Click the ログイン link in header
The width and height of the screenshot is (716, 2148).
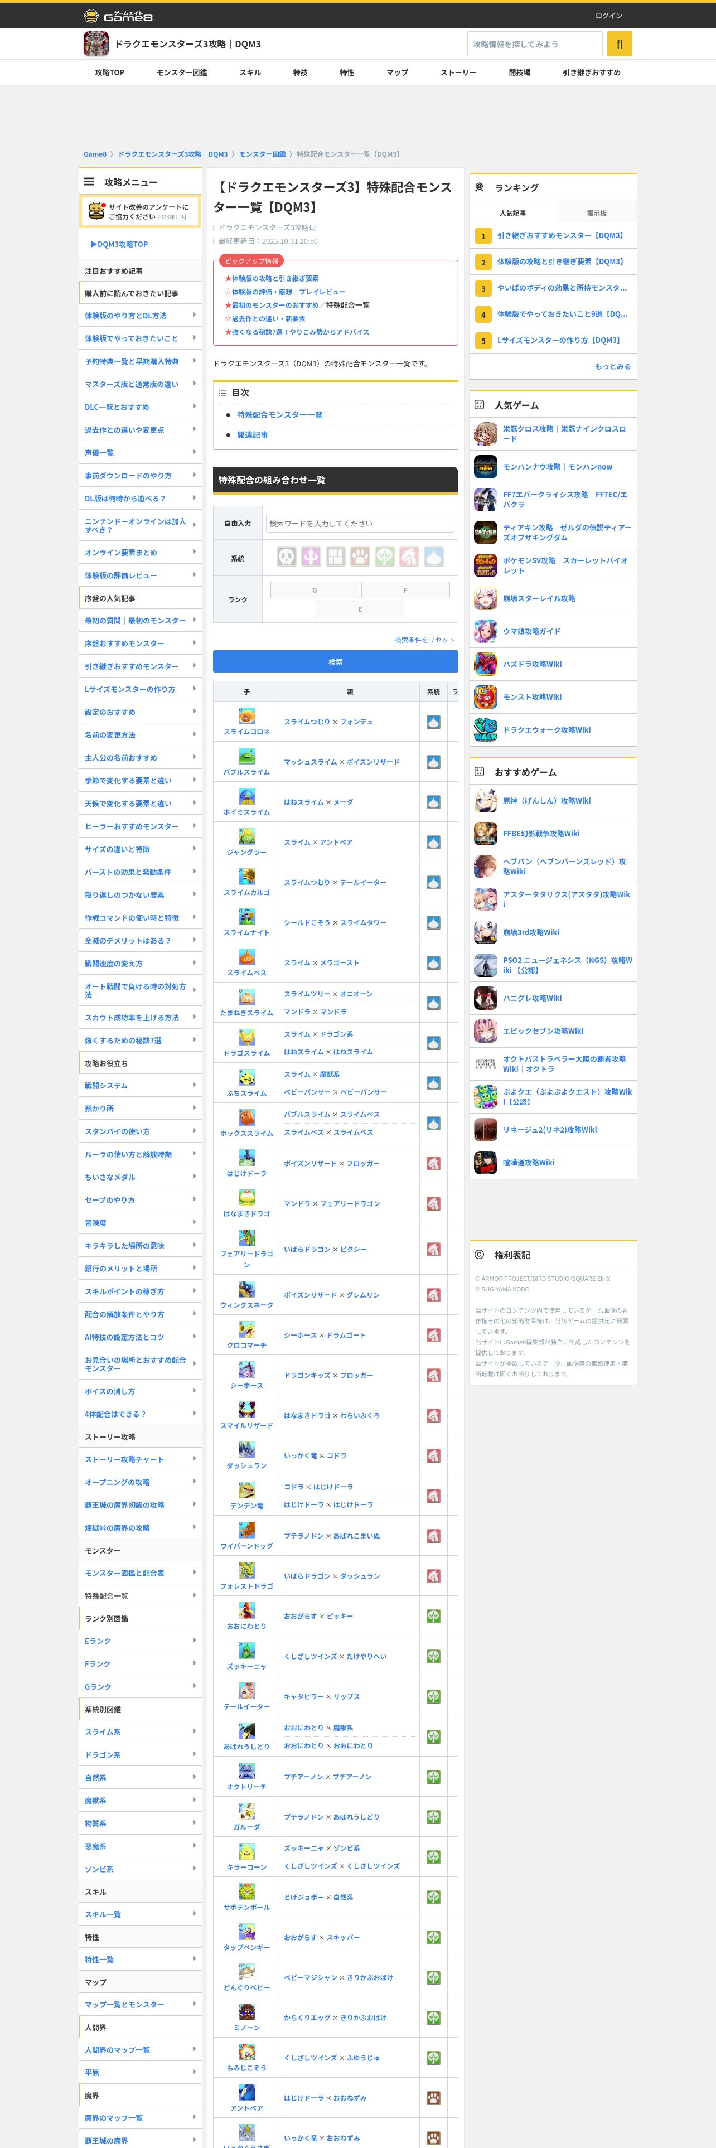pos(608,16)
